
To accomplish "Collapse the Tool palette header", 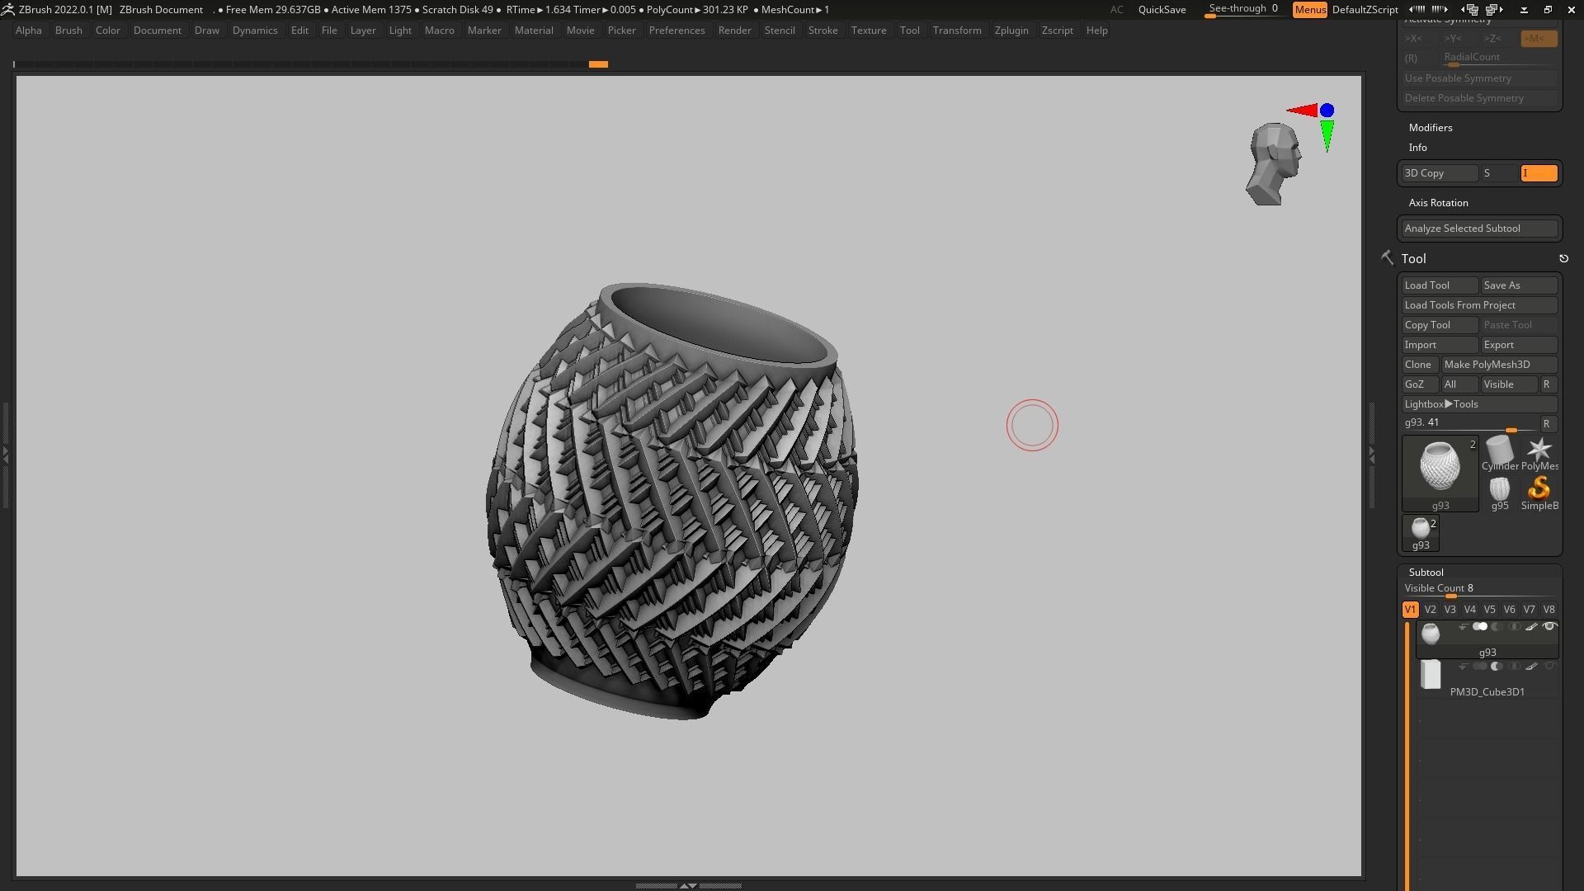I will point(1413,258).
